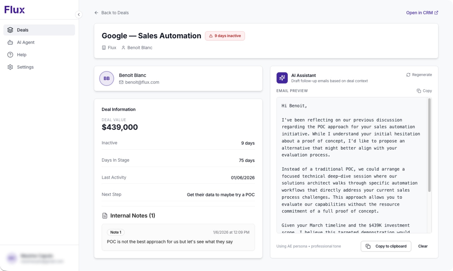The image size is (453, 271).
Task: Click the warning triangle icon in inactive badge
Action: coord(211,36)
